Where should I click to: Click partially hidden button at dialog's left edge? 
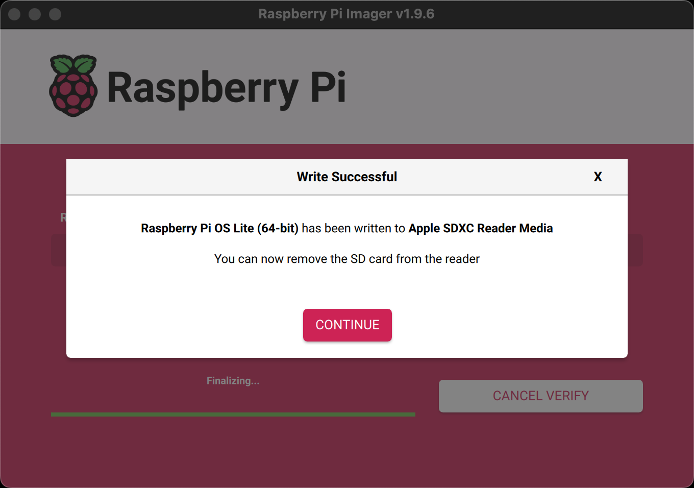click(58, 250)
